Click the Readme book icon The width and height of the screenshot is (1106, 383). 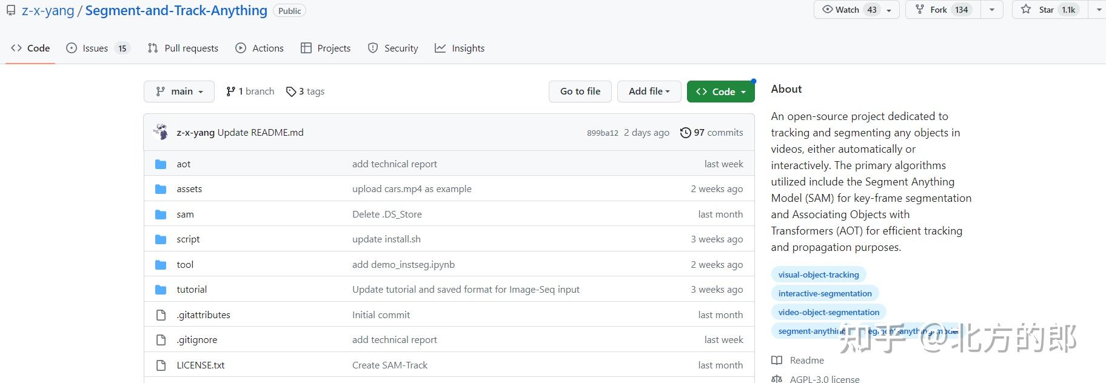point(777,361)
